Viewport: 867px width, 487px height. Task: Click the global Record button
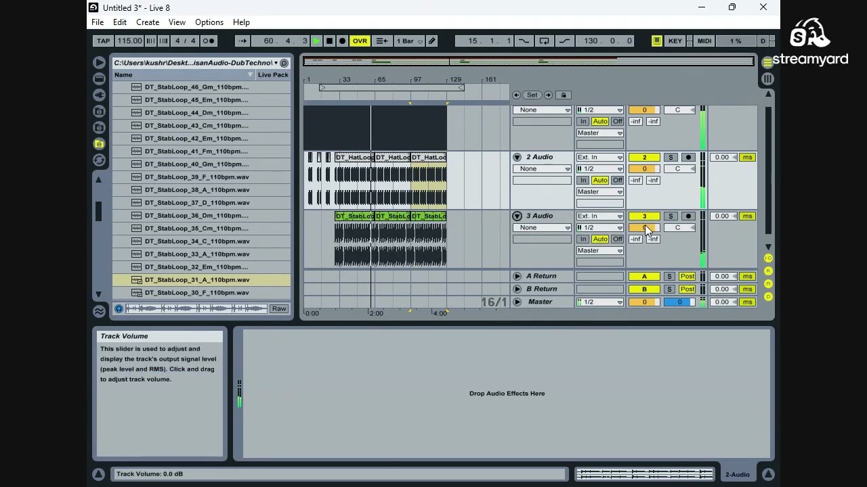tap(342, 41)
